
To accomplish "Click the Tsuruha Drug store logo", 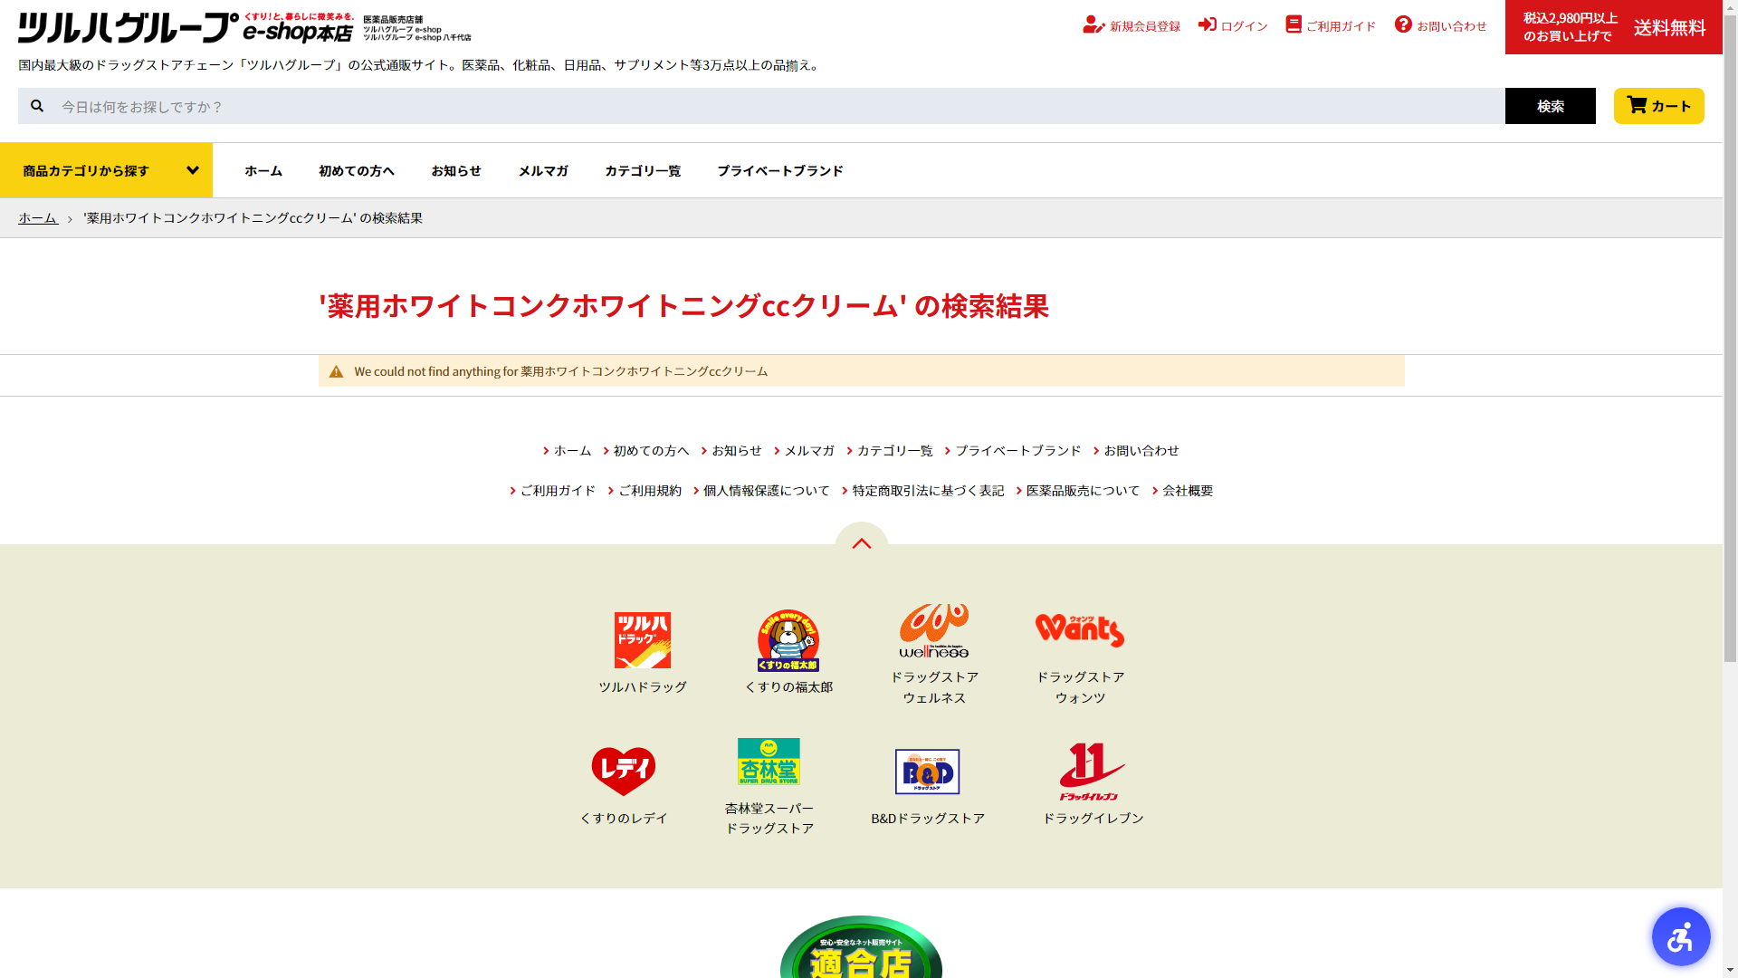I will (642, 640).
